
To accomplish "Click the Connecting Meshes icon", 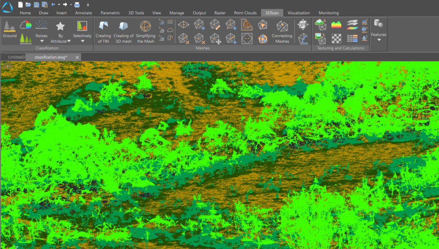I will (x=282, y=32).
